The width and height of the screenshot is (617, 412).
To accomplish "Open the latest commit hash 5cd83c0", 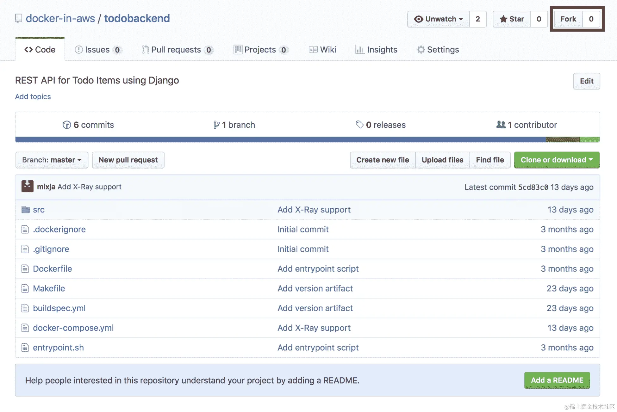I will pos(533,187).
